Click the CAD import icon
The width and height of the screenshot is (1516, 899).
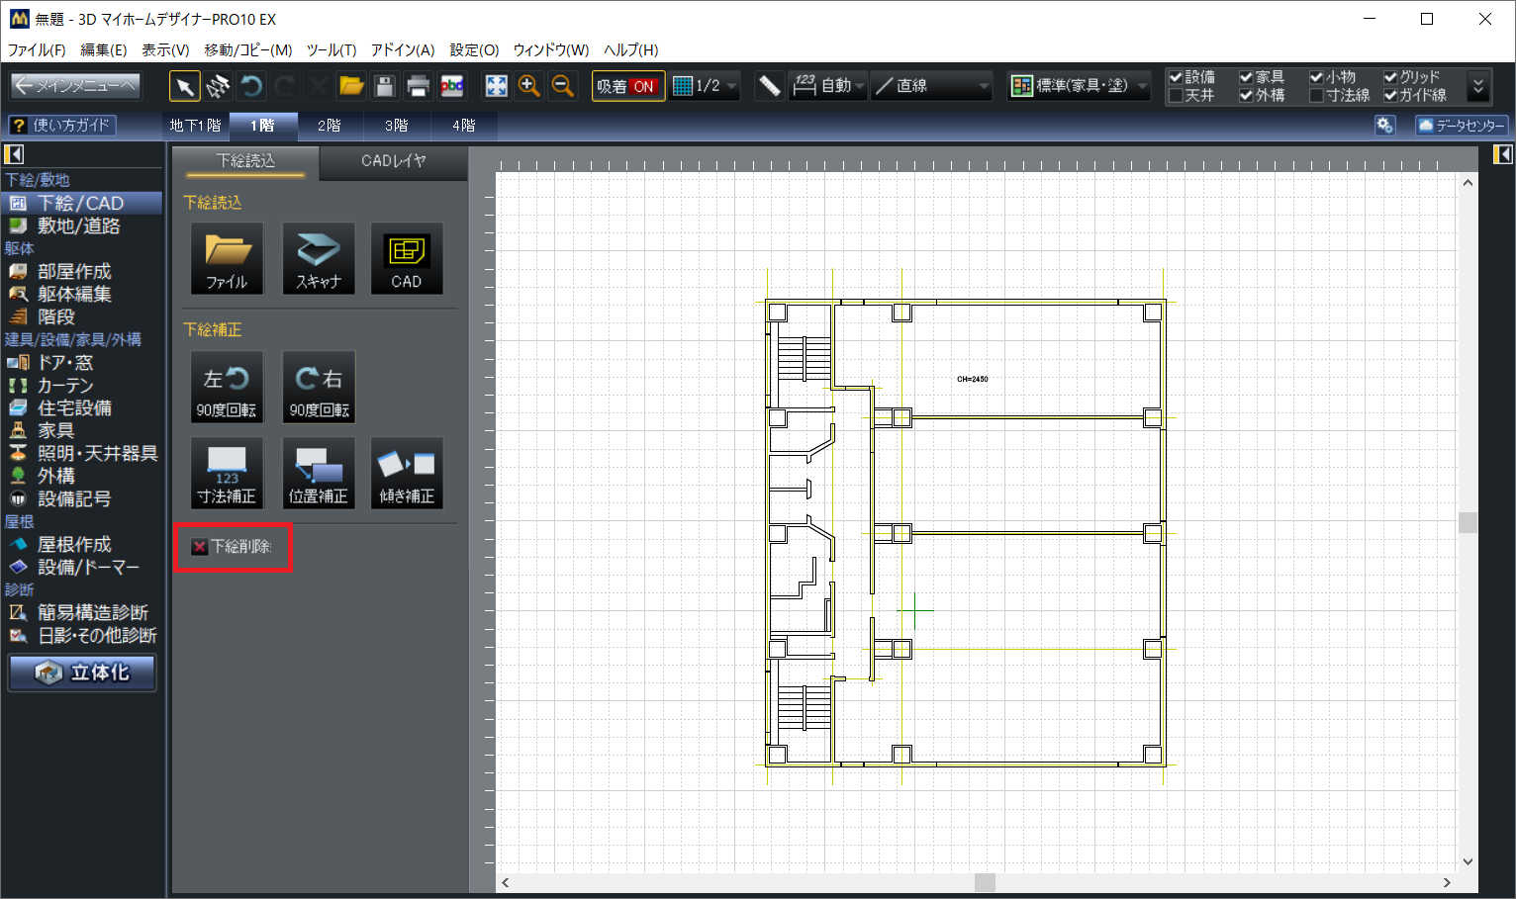tap(407, 258)
